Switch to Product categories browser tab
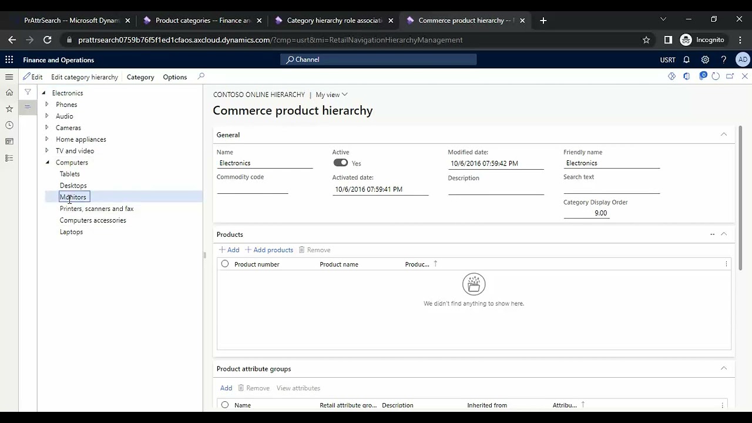The image size is (752, 423). (x=203, y=21)
